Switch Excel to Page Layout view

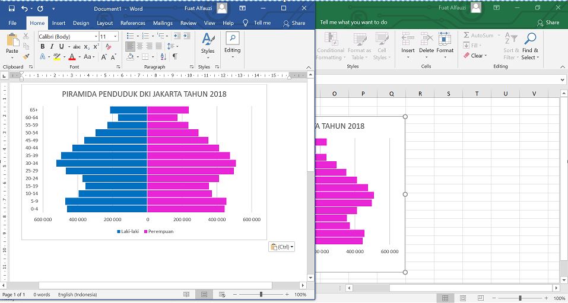(462, 298)
